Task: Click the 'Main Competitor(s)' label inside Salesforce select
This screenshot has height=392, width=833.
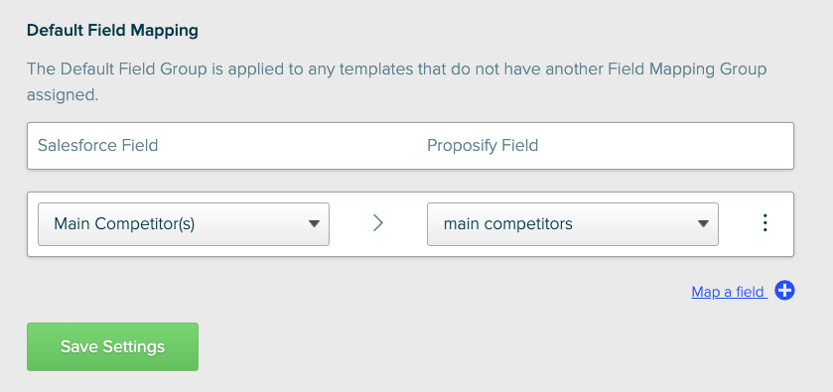Action: (x=124, y=223)
